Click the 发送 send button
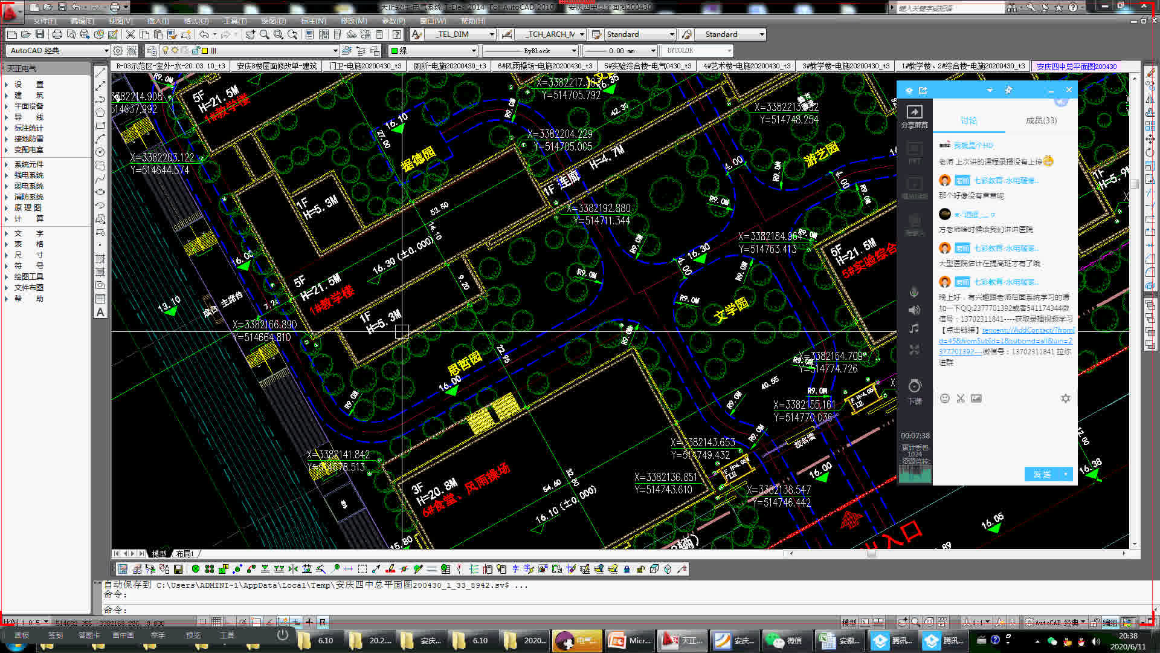Image resolution: width=1160 pixels, height=653 pixels. tap(1042, 474)
